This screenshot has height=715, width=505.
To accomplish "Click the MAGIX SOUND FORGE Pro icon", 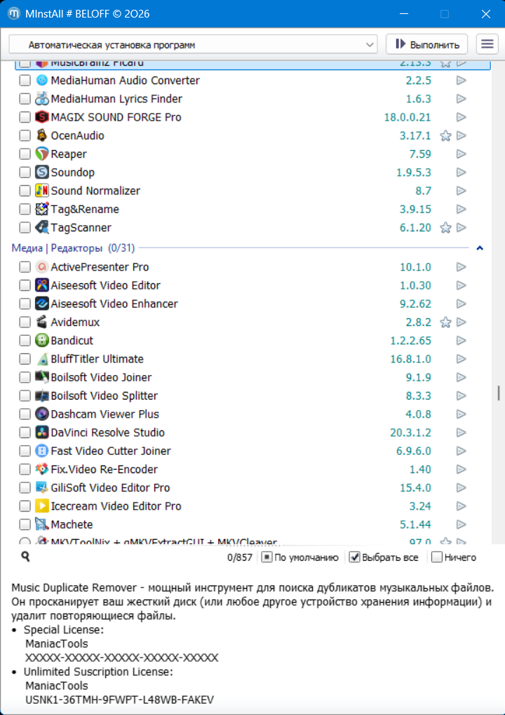I will 41,117.
